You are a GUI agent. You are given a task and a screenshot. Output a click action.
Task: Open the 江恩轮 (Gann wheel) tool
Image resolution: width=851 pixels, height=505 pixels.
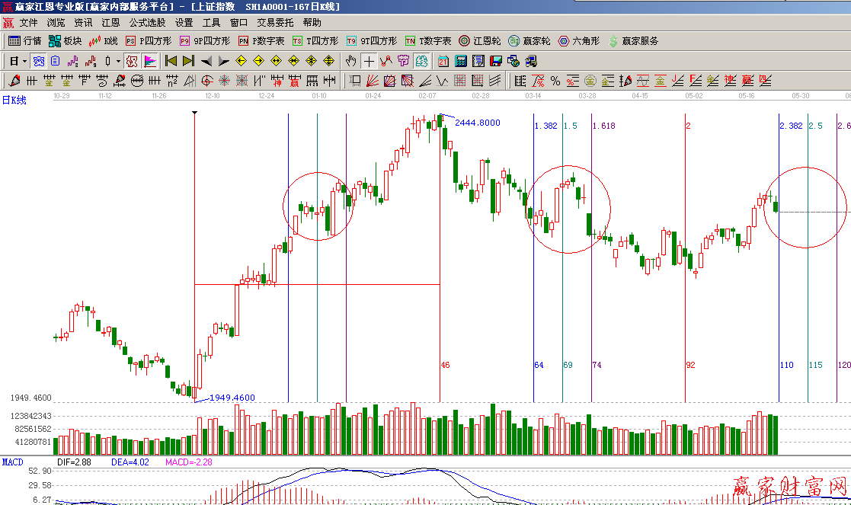pos(479,41)
